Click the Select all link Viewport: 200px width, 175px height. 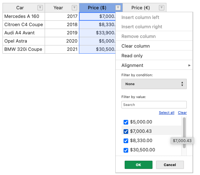point(166,113)
